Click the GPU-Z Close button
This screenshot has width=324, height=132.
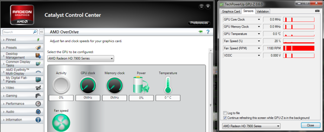click(x=310, y=125)
